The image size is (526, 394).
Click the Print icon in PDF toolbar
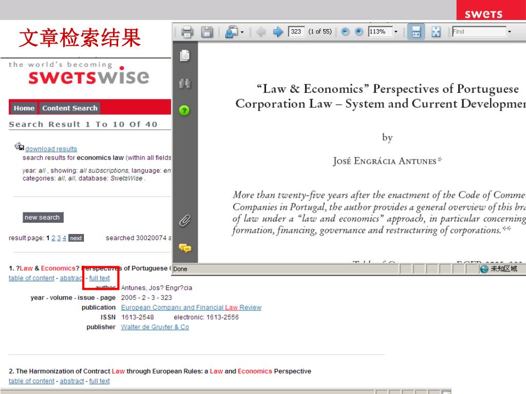coord(187,32)
